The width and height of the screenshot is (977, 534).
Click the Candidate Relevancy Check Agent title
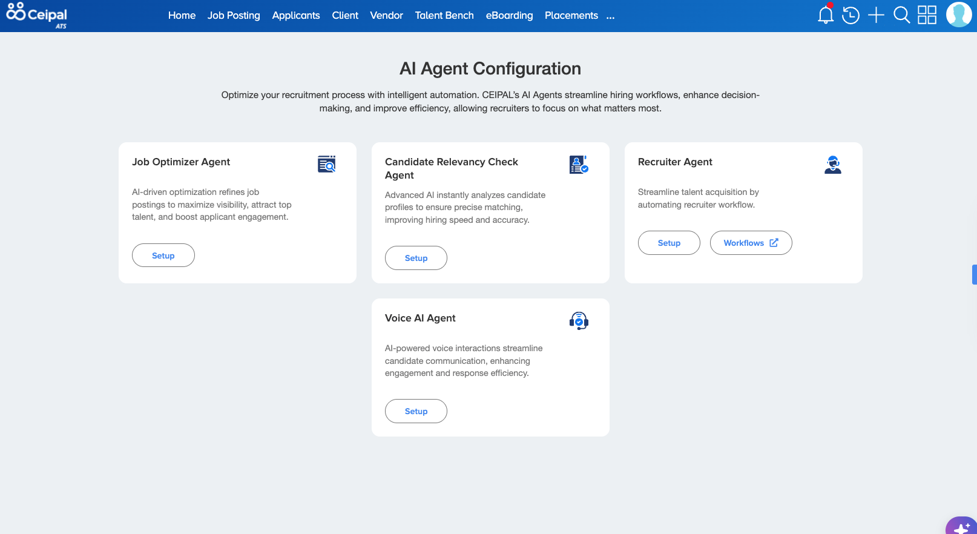tap(452, 168)
